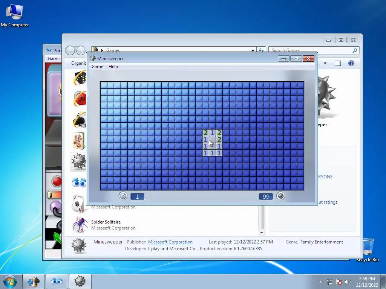The height and width of the screenshot is (289, 386).
Task: Open the Windows Start button
Action: [10, 281]
